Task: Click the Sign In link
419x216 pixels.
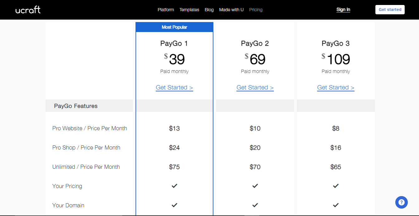Action: point(343,10)
